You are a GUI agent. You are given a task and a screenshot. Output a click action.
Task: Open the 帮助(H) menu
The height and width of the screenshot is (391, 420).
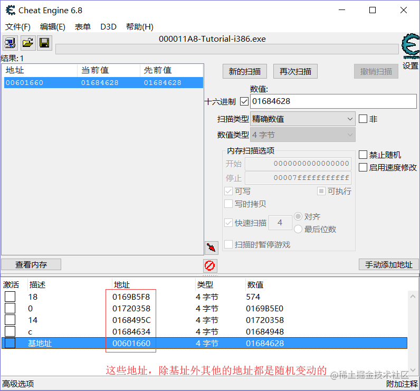click(139, 27)
